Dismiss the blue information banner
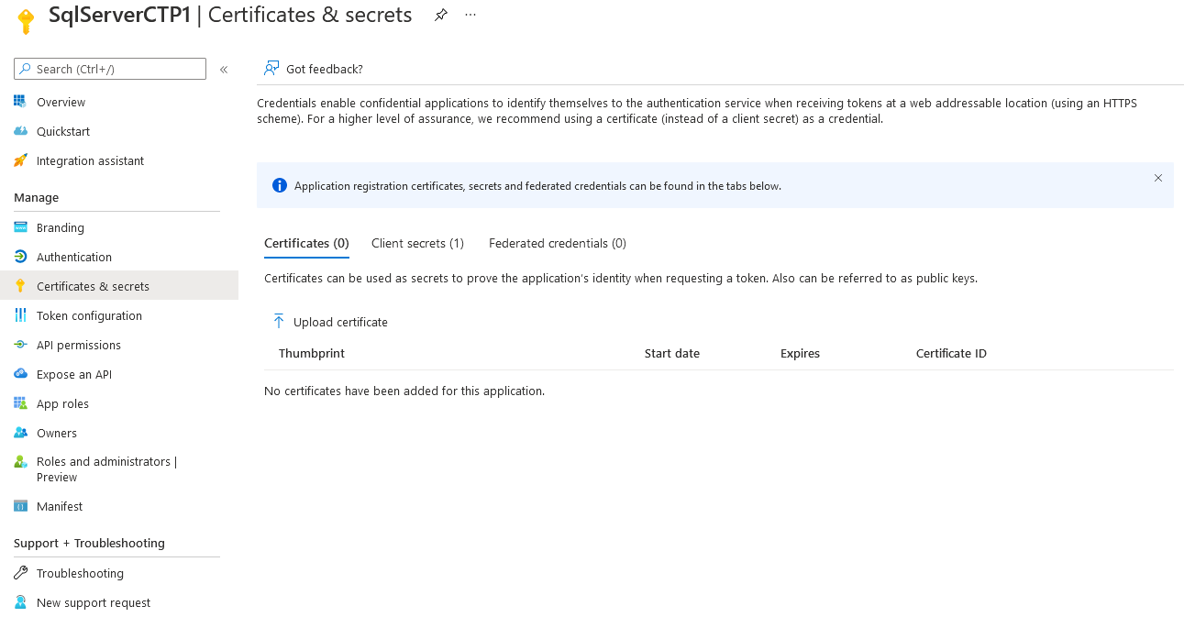 (x=1158, y=178)
